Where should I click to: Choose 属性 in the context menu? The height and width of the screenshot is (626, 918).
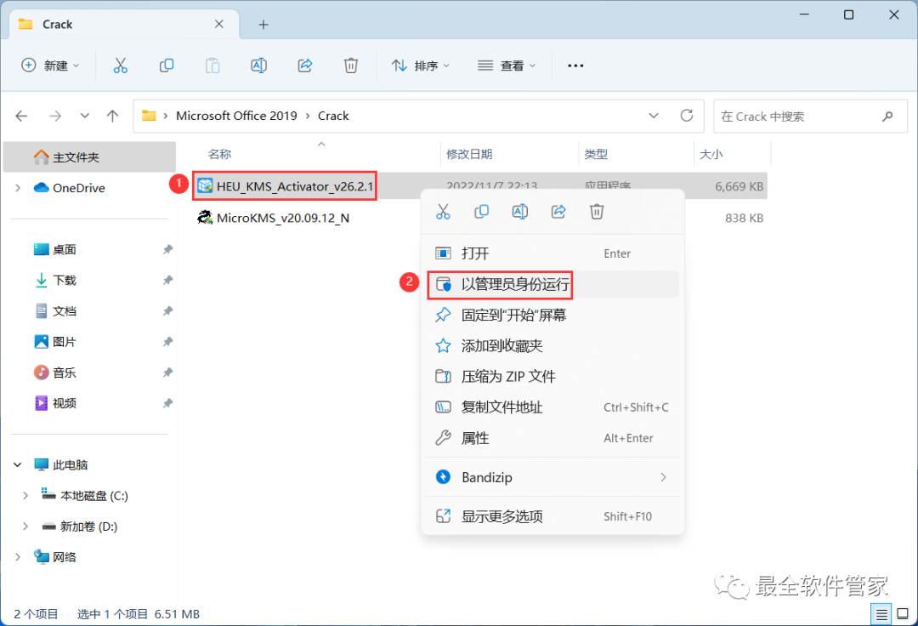pyautogui.click(x=552, y=438)
